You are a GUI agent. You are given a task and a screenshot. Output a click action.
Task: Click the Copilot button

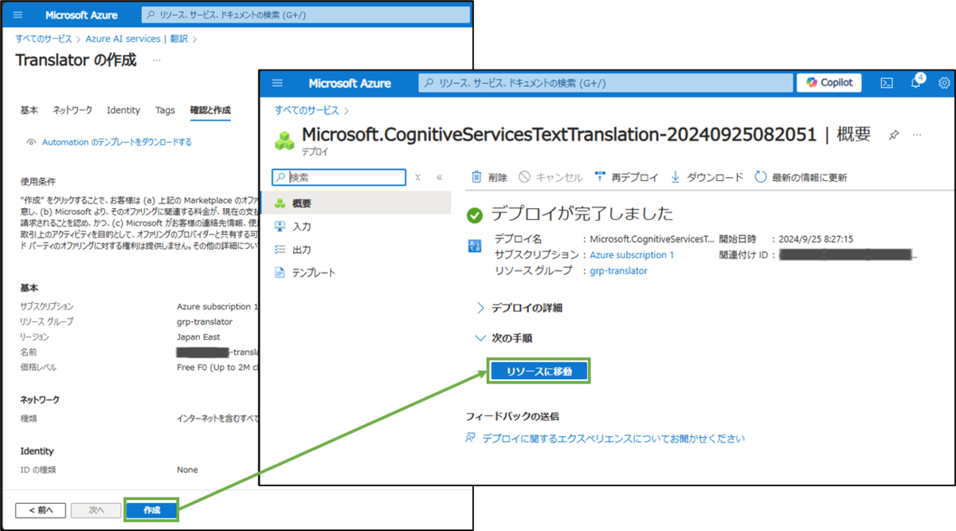pyautogui.click(x=829, y=83)
